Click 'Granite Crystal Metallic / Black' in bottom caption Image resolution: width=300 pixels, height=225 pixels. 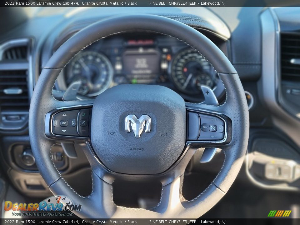(x=109, y=222)
